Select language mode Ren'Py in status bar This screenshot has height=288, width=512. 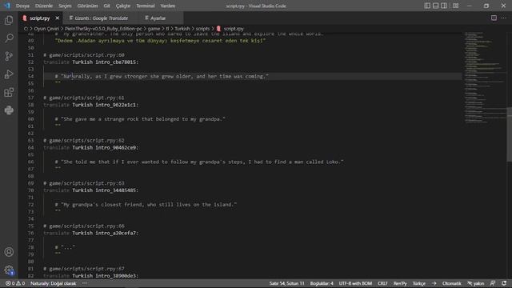[400, 283]
